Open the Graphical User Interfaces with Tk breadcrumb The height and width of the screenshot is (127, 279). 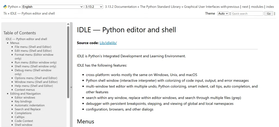point(205,7)
